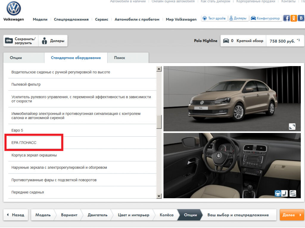Go to the Двигатель step
Viewport: 305px width, 228px height.
coord(97,215)
